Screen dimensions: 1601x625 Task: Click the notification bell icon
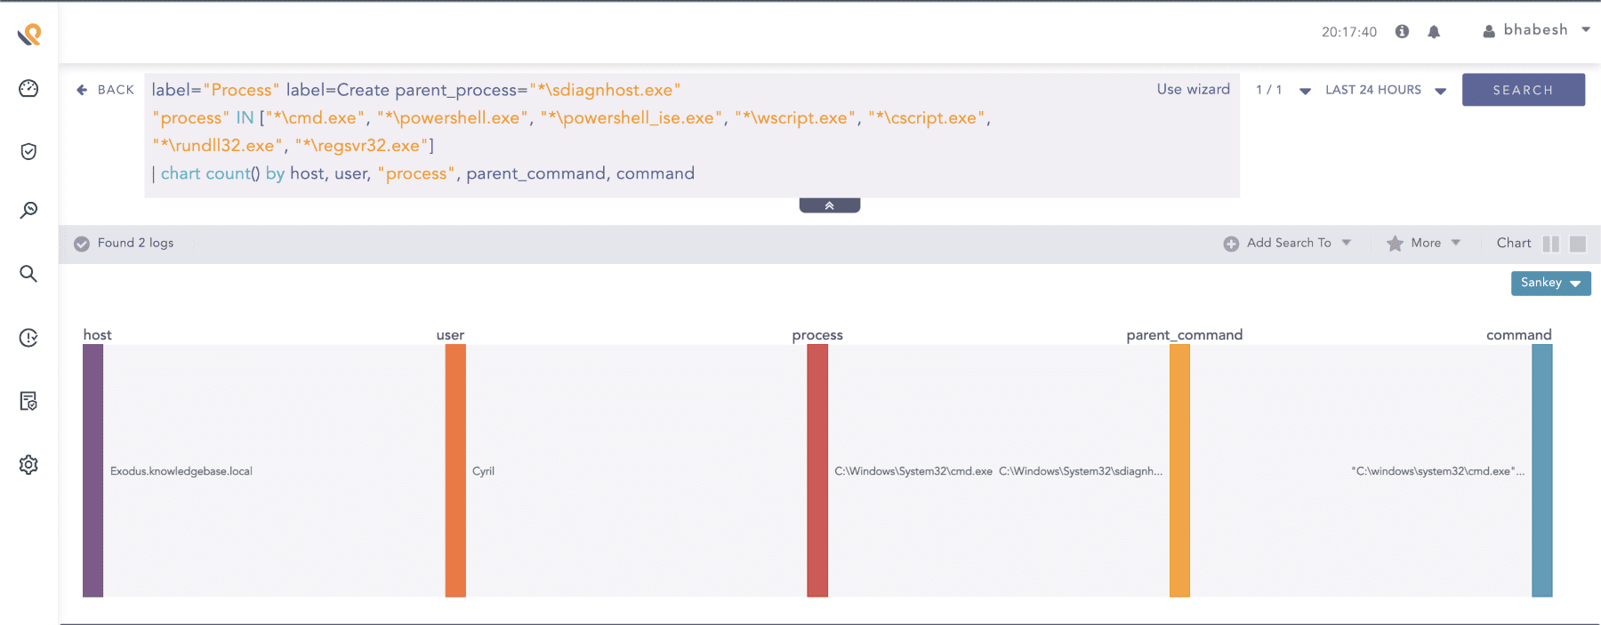pos(1434,32)
